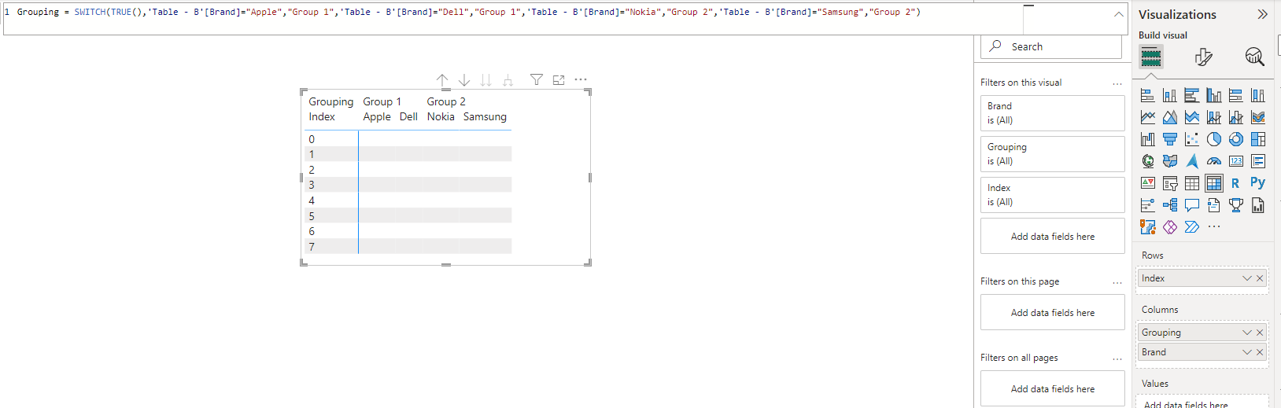Viewport: 1281px width, 408px height.
Task: Select the Scatter chart visual
Action: pyautogui.click(x=1192, y=139)
